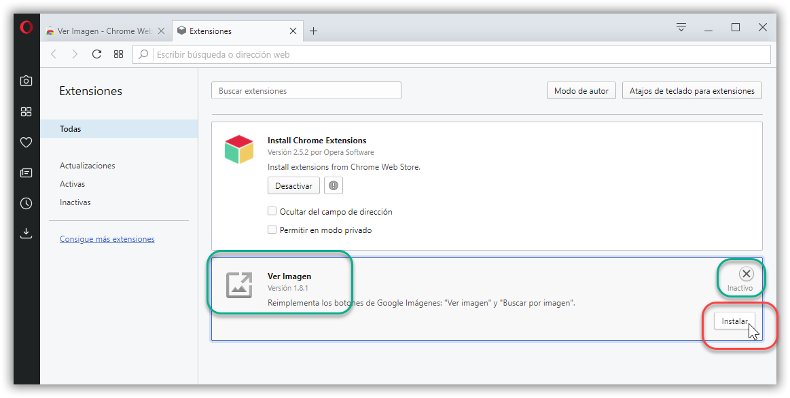Click the search magnifier in address bar

tap(143, 54)
